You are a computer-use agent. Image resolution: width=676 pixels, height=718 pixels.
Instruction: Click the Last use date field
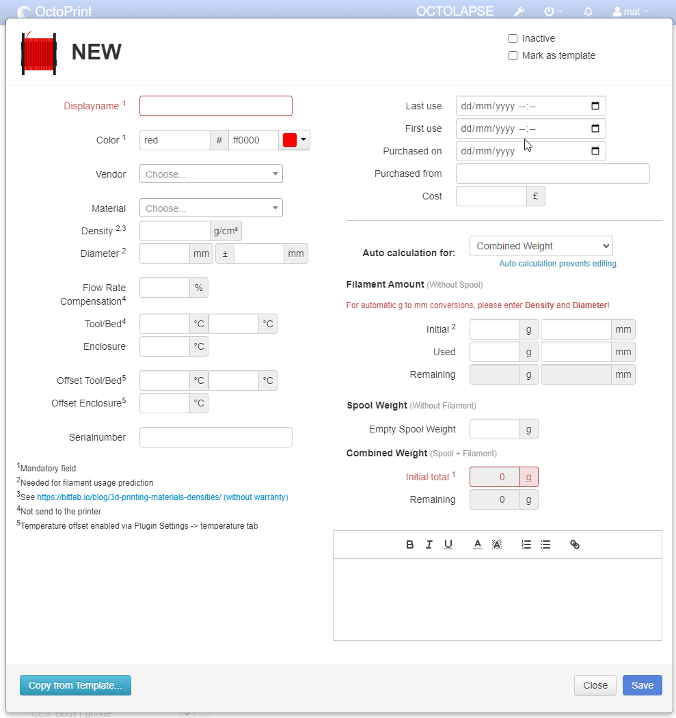pos(531,106)
